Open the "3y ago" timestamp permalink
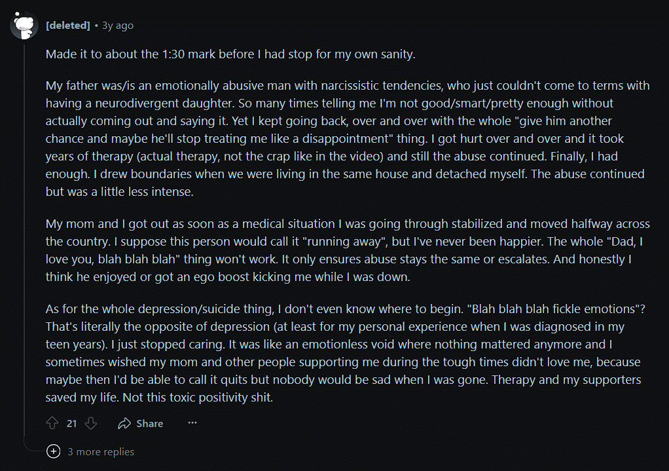This screenshot has height=471, width=669. 118,26
